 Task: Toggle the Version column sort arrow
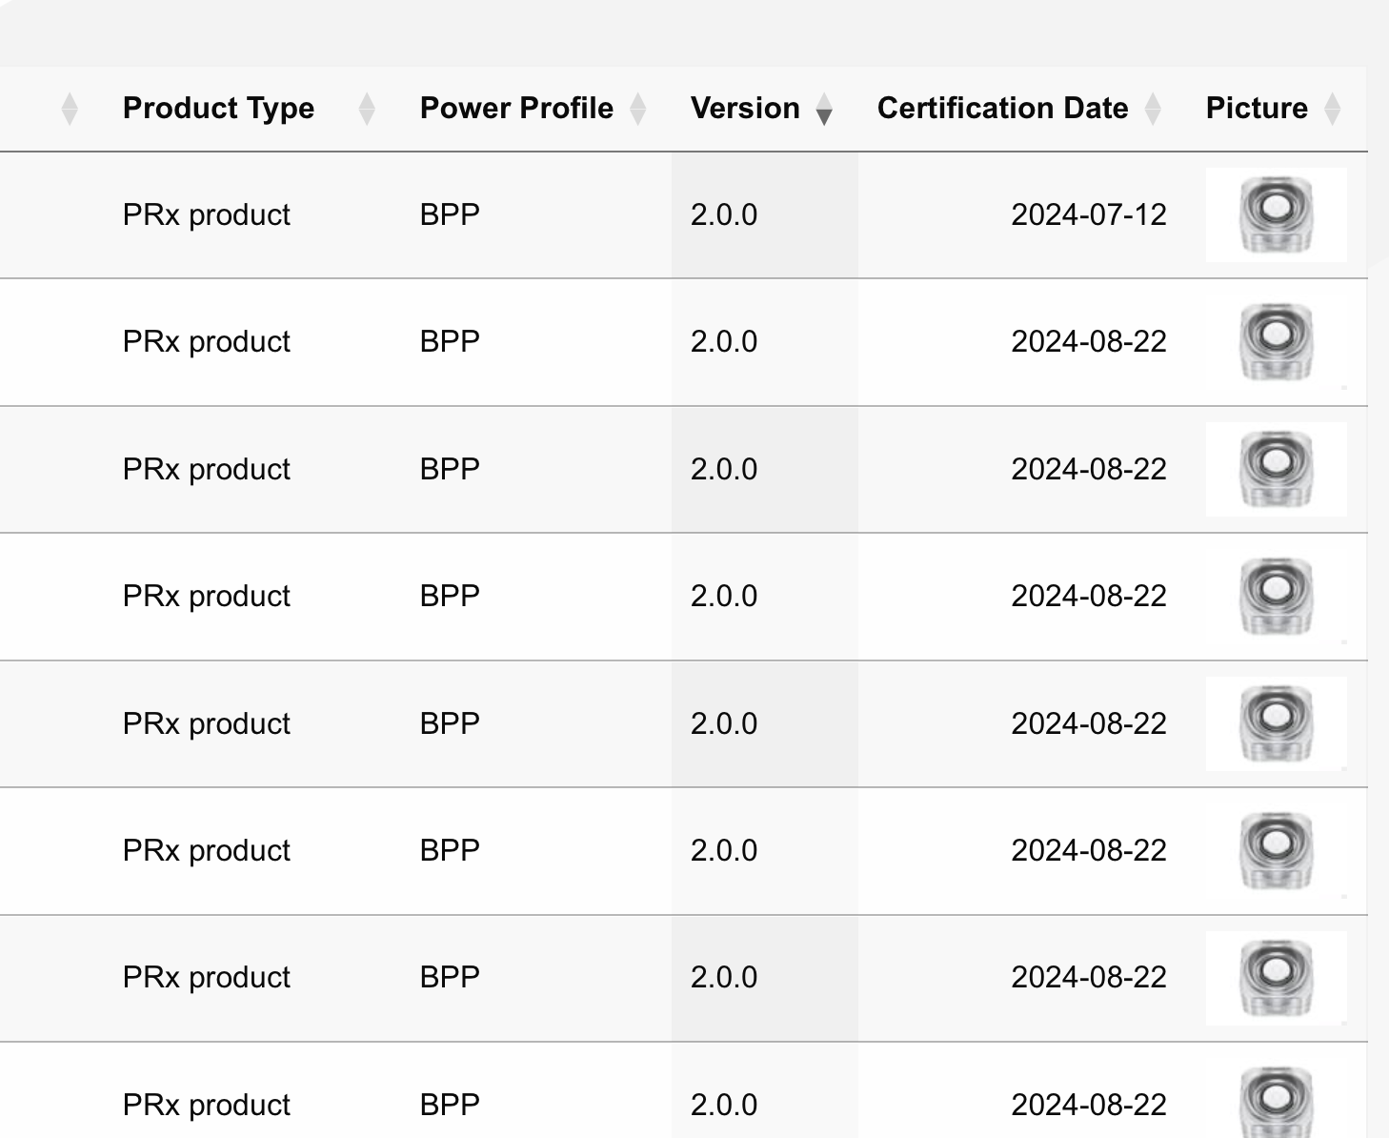tap(824, 110)
